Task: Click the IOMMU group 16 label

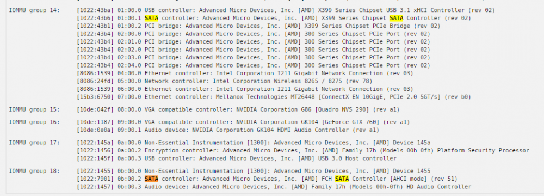Action: coord(34,122)
